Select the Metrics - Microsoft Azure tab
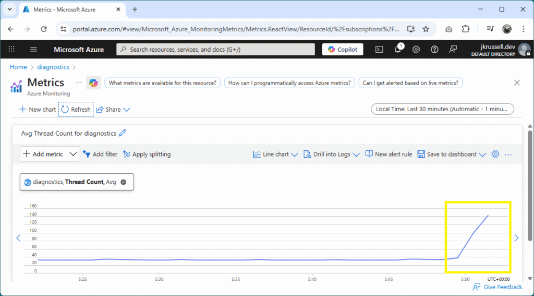534x296 pixels. point(72,9)
